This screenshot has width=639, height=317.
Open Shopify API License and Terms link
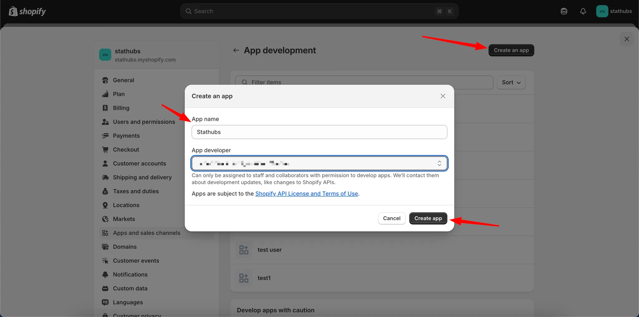(x=306, y=194)
